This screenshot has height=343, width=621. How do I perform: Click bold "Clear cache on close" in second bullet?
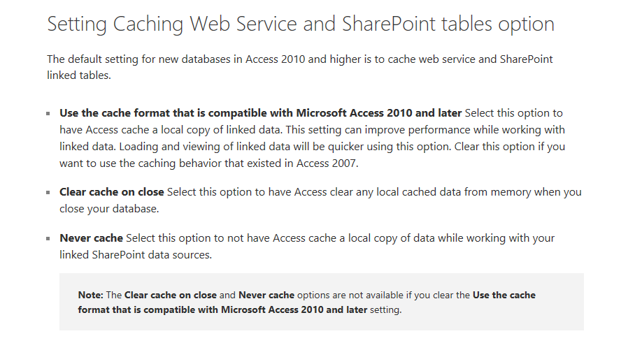click(x=112, y=192)
